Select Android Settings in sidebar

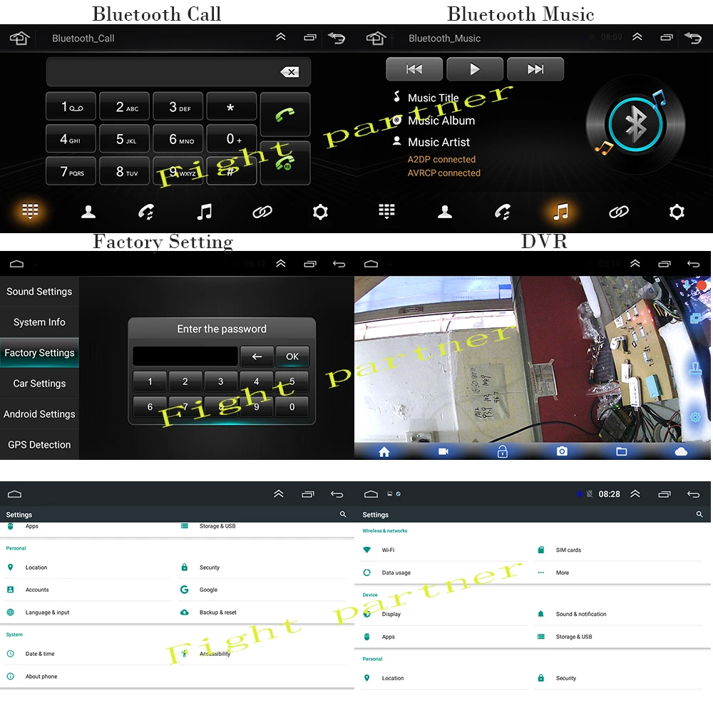[x=39, y=414]
